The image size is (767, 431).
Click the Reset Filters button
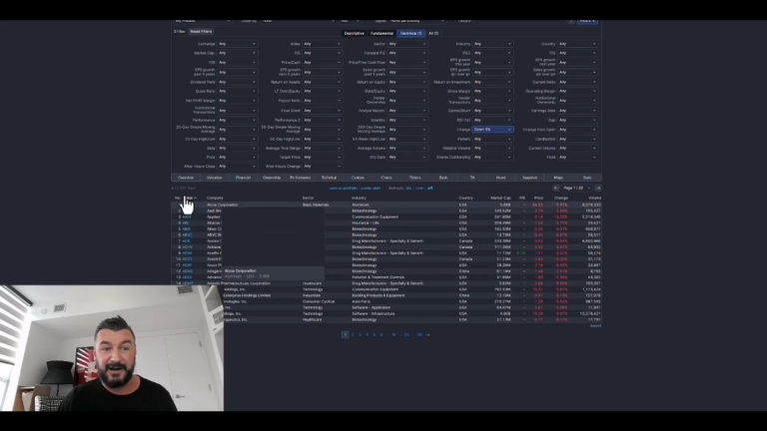point(201,32)
